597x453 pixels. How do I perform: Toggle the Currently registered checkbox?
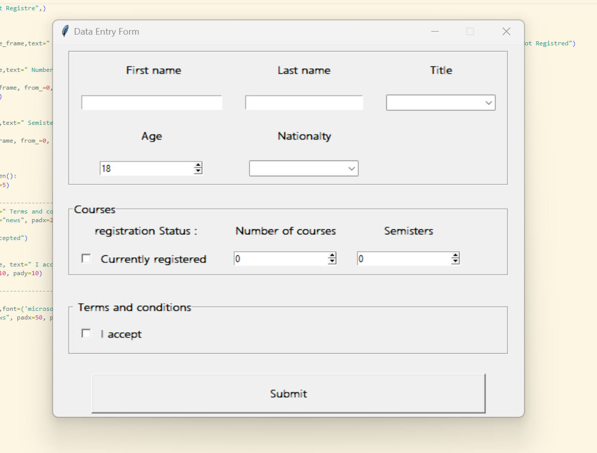click(x=86, y=258)
